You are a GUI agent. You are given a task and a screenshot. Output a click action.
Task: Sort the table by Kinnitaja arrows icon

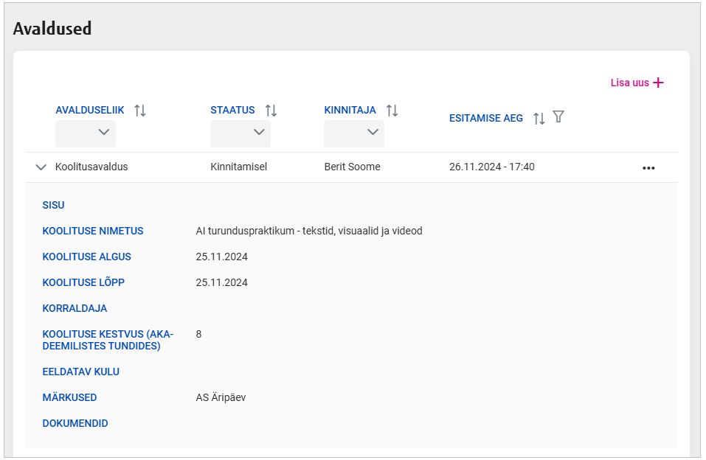392,111
